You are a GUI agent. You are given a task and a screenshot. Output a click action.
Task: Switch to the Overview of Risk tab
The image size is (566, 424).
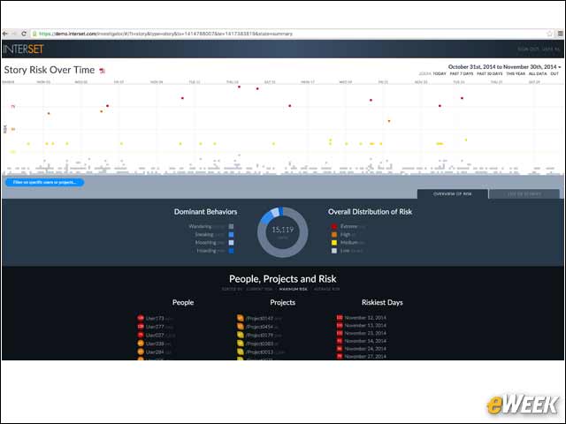(452, 194)
